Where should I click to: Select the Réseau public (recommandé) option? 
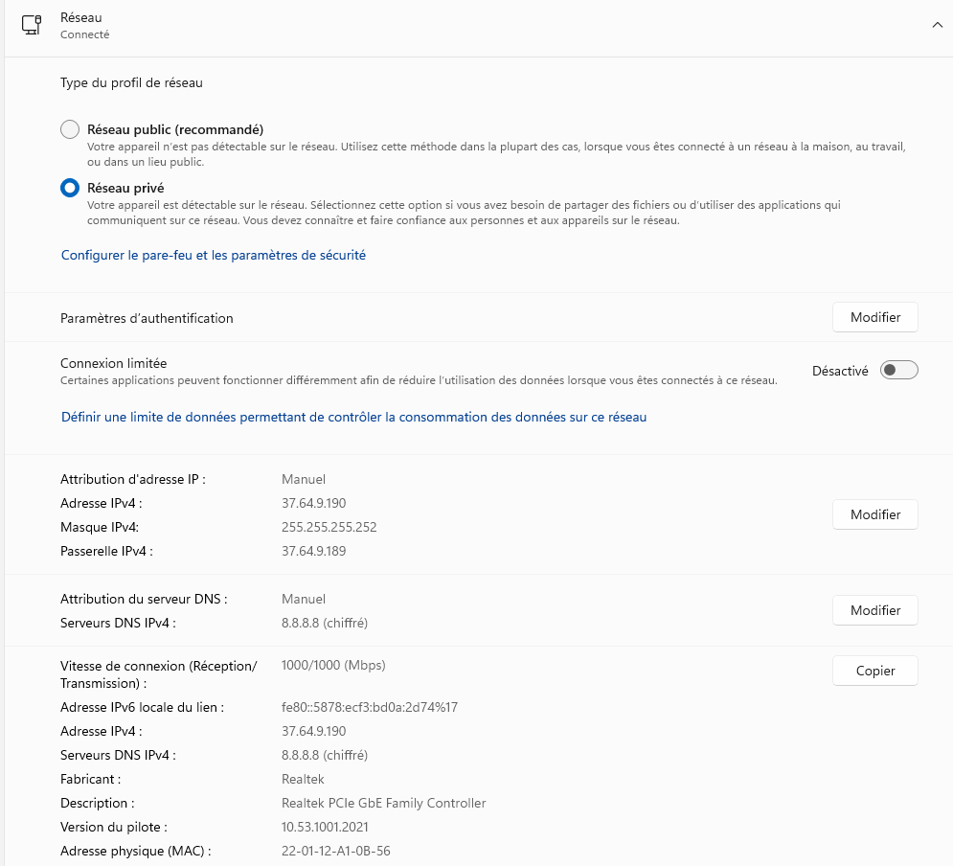click(70, 129)
